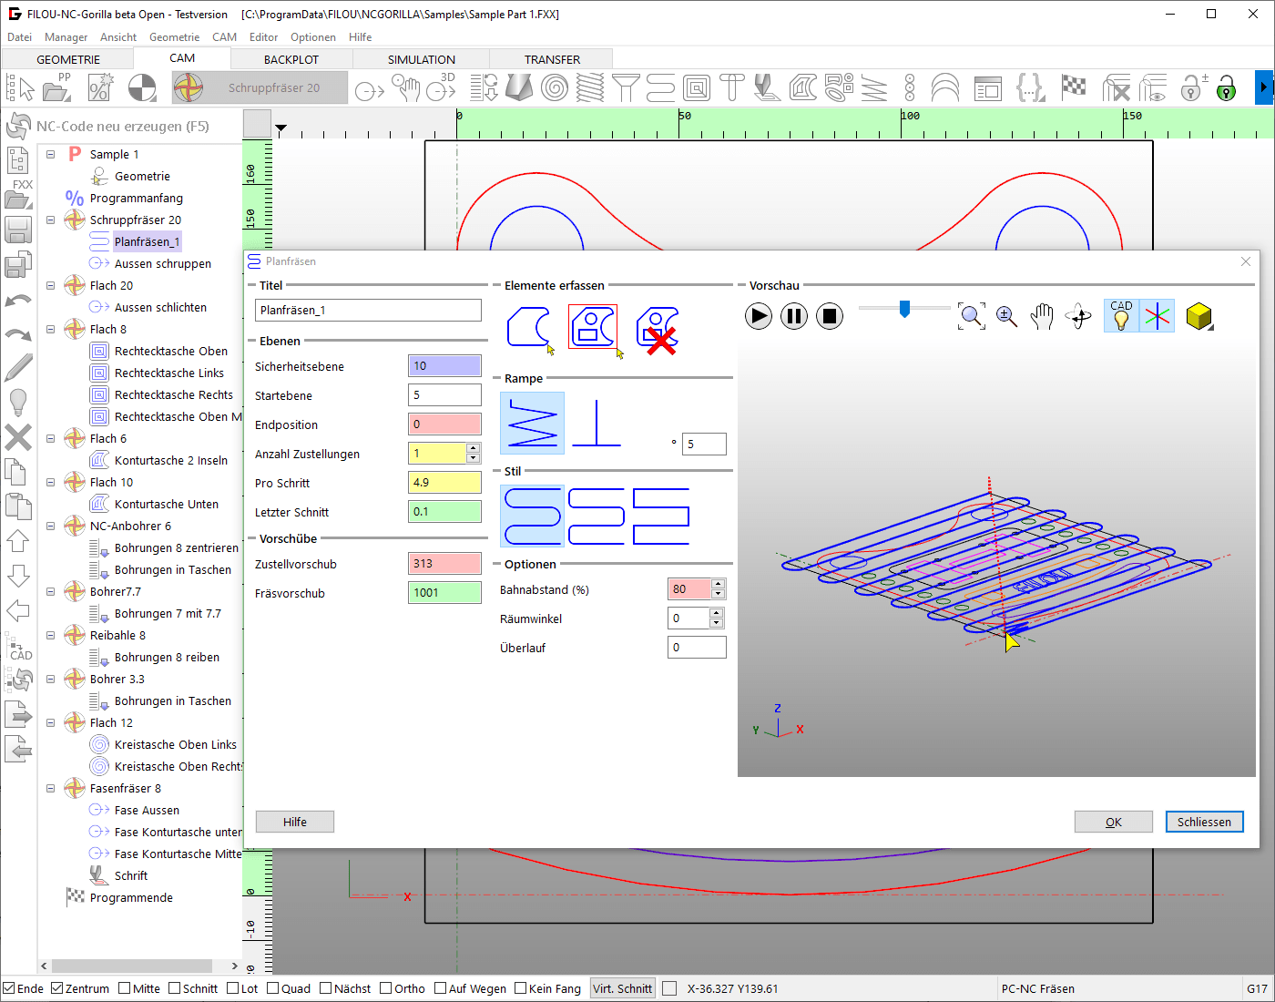Click the delete captured elements red X icon

(x=658, y=329)
